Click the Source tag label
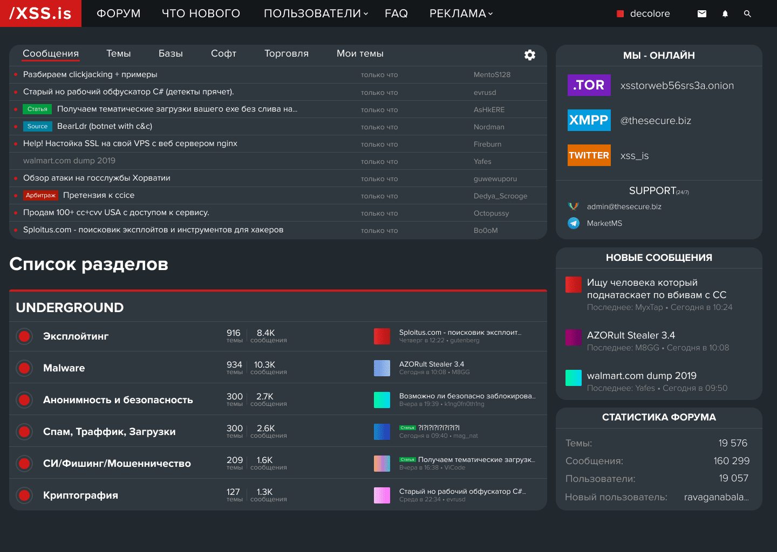Viewport: 777px width, 552px height. 37,126
